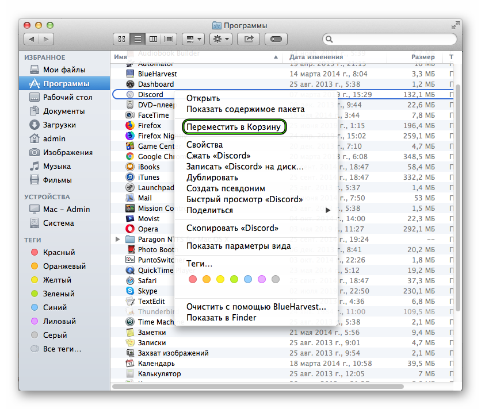Choose Теги… in context menu

tap(256, 264)
